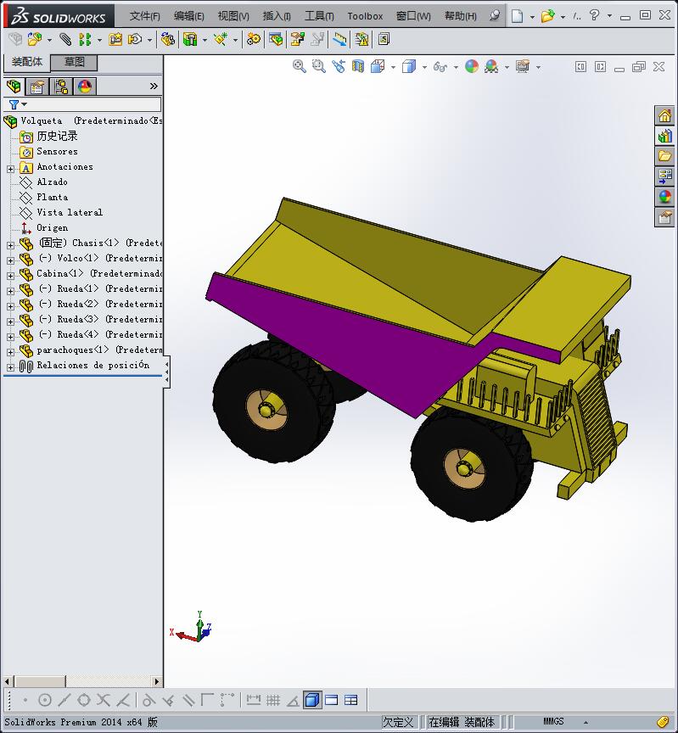Image resolution: width=678 pixels, height=733 pixels.
Task: Switch to the 草图 tab
Action: click(x=74, y=62)
